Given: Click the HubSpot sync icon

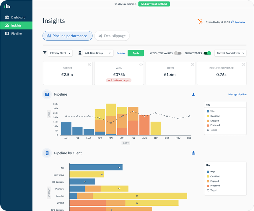Looking at the screenshot, I should coord(200,22).
